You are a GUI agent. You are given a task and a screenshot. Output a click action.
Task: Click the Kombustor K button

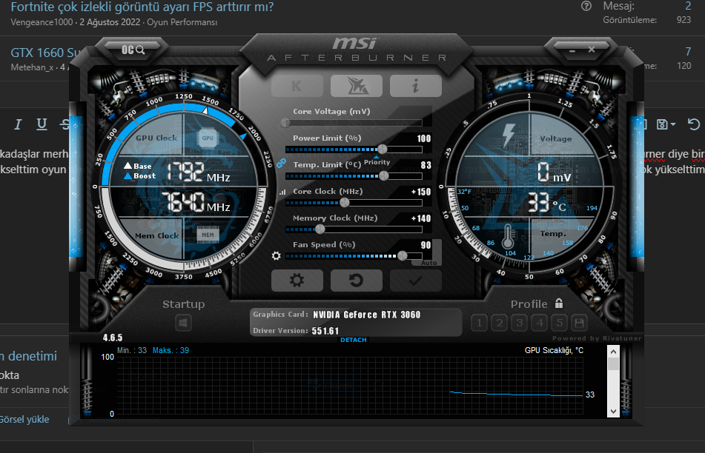point(297,86)
